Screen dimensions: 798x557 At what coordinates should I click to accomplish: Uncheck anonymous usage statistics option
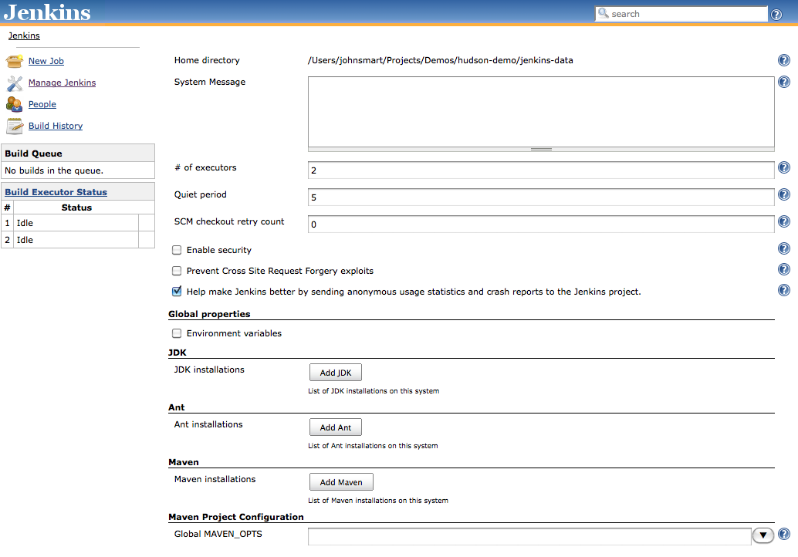click(177, 291)
